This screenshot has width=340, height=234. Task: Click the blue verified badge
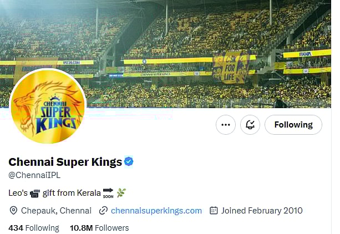129,162
